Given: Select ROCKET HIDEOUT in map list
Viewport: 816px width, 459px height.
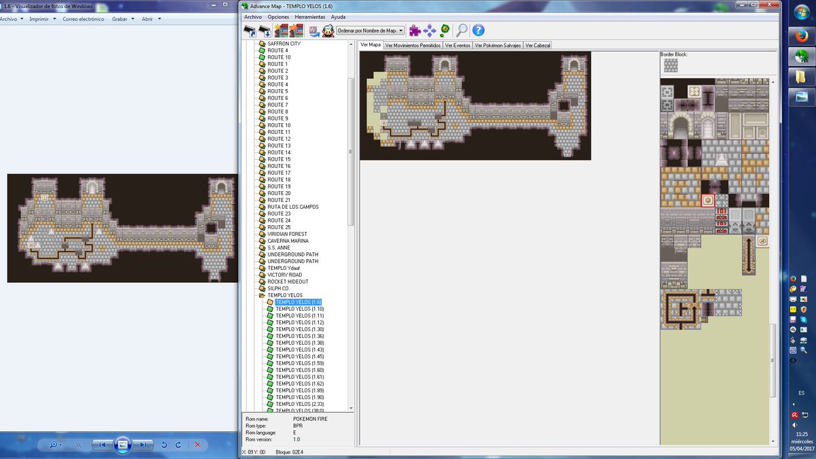Looking at the screenshot, I should click(x=288, y=282).
